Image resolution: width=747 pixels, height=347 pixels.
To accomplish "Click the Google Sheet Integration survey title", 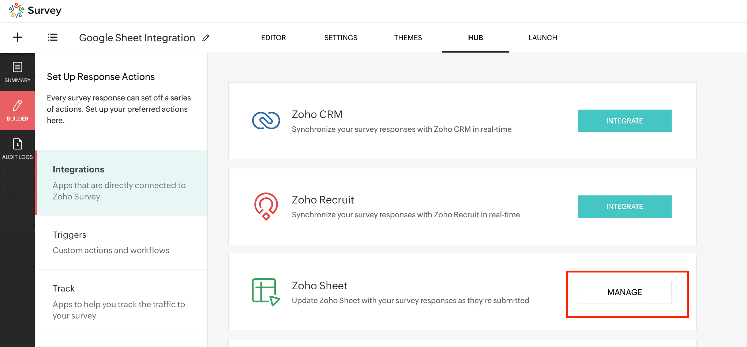I will point(137,38).
